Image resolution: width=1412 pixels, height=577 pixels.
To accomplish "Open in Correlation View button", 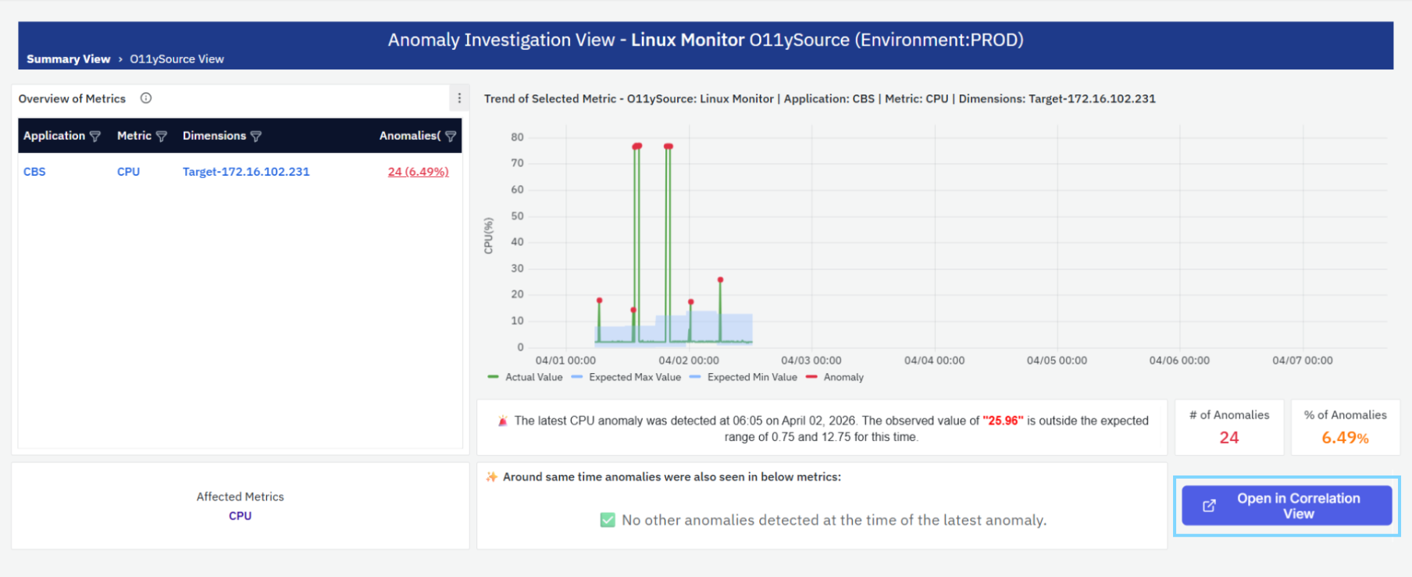I will (1286, 506).
